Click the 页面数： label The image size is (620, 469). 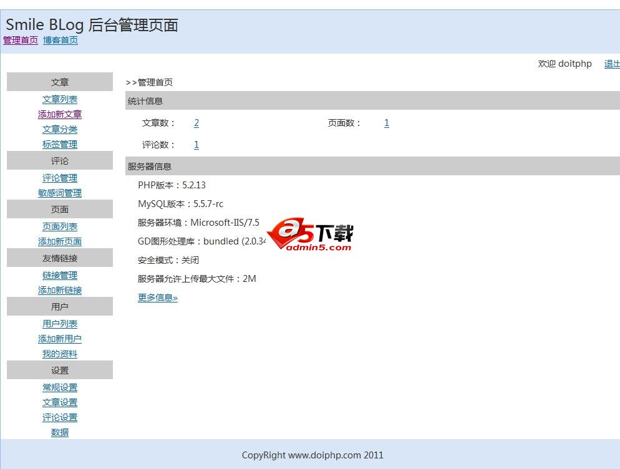click(344, 123)
